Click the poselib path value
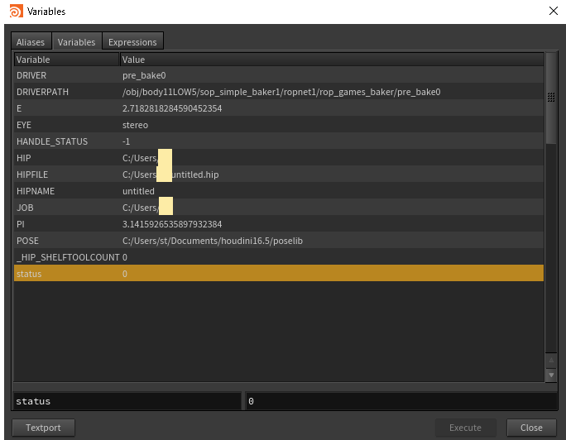This screenshot has width=566, height=440. point(213,241)
